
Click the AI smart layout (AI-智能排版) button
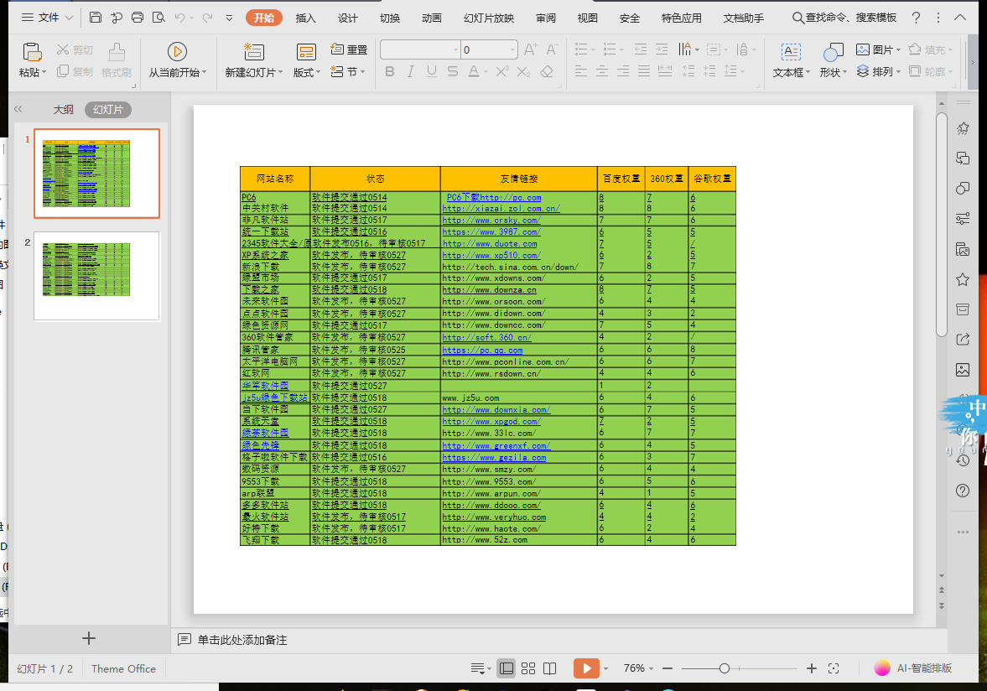(x=913, y=668)
